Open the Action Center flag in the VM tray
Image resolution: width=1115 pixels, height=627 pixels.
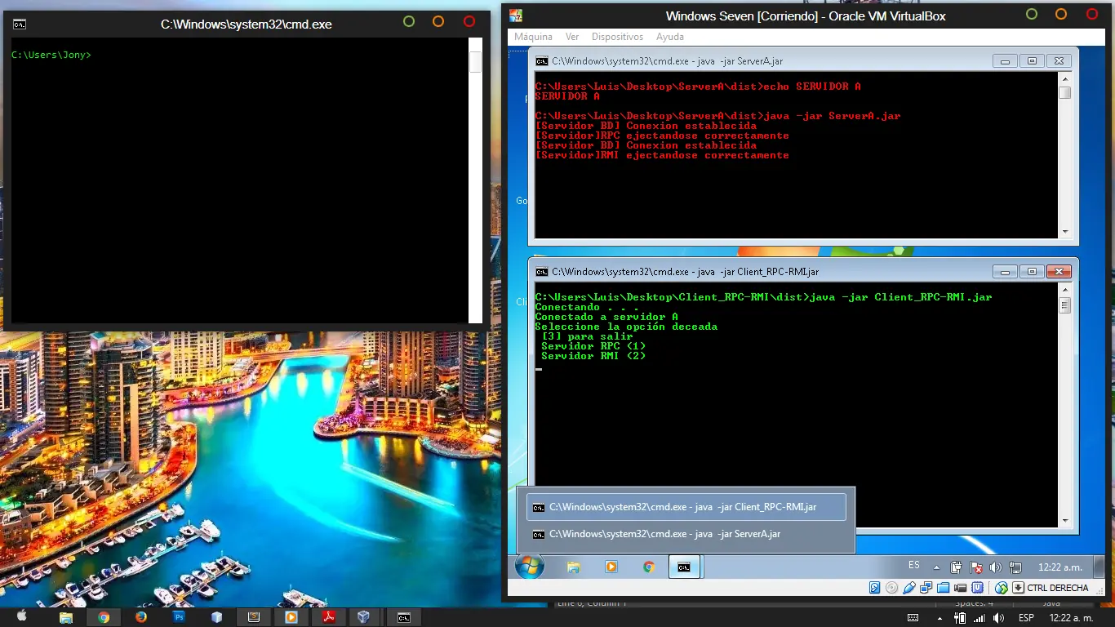coord(976,567)
